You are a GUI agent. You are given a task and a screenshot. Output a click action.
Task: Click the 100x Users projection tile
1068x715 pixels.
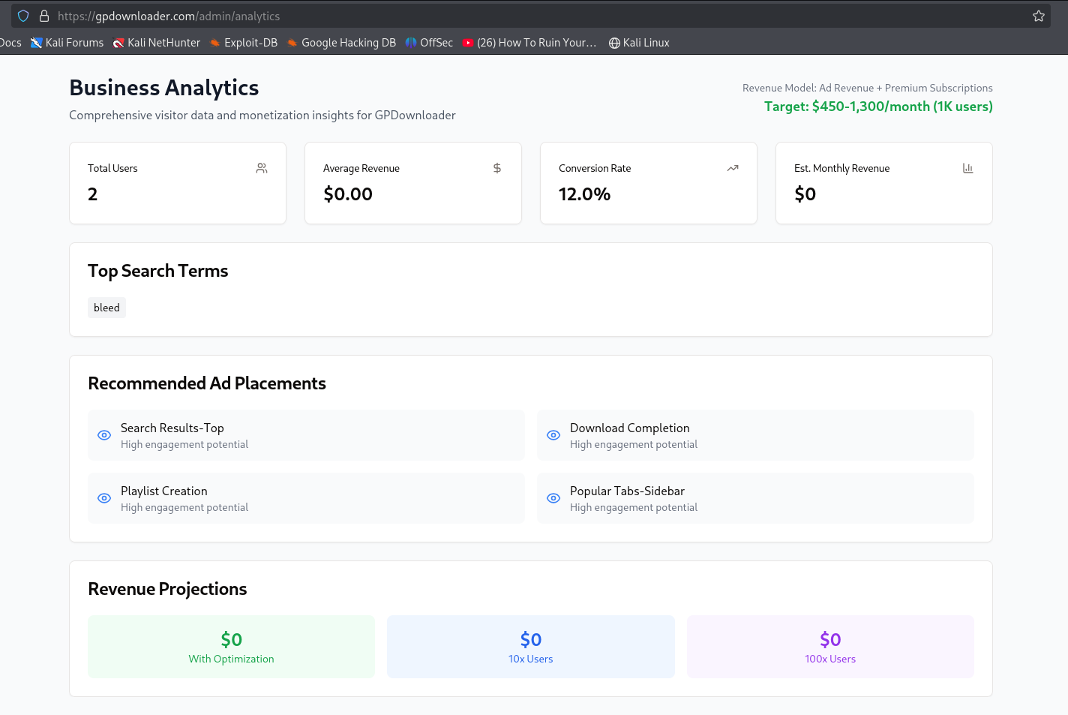pos(830,647)
